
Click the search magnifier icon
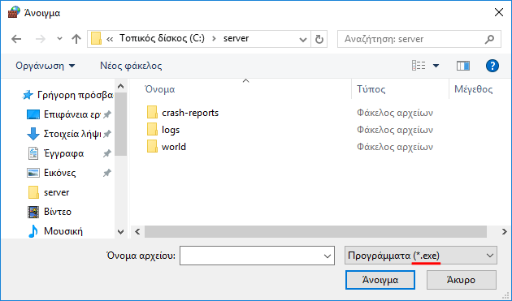(489, 39)
